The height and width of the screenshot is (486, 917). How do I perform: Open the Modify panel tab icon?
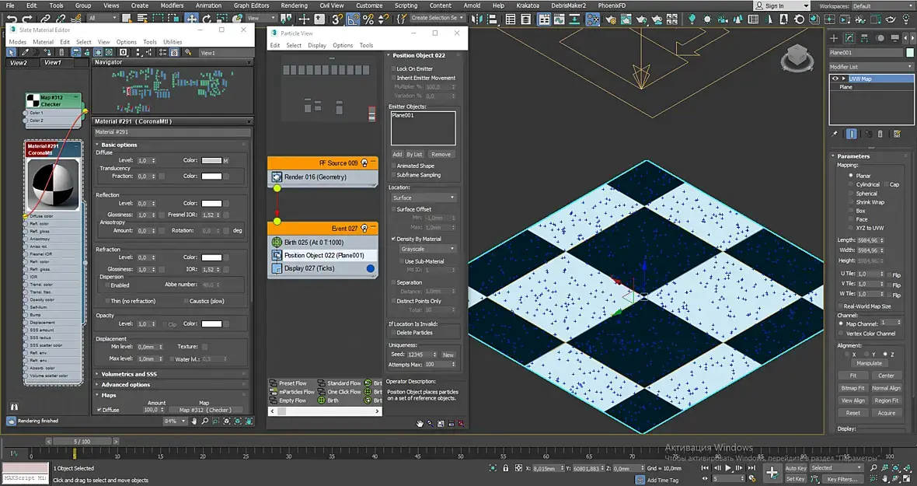(x=849, y=38)
